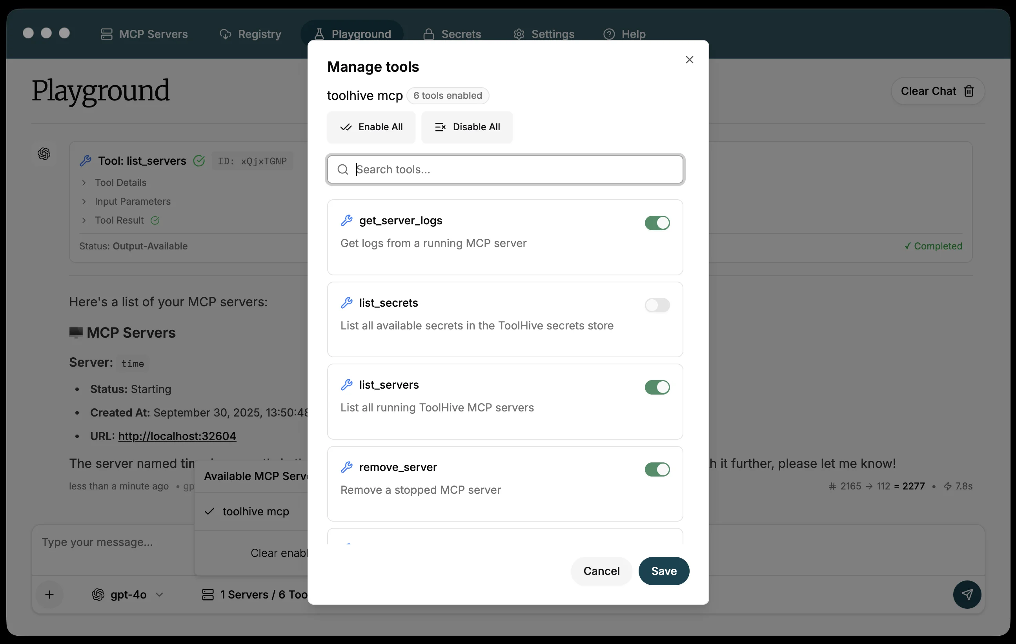Expand the Tool Details section
1016x644 pixels.
point(120,183)
